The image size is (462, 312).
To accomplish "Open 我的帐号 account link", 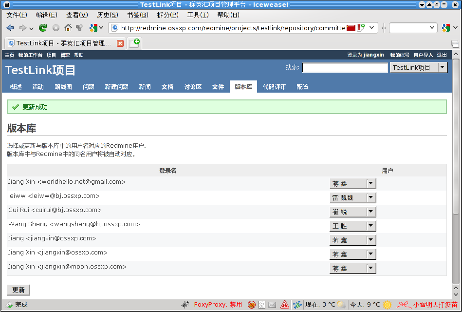I will [400, 55].
